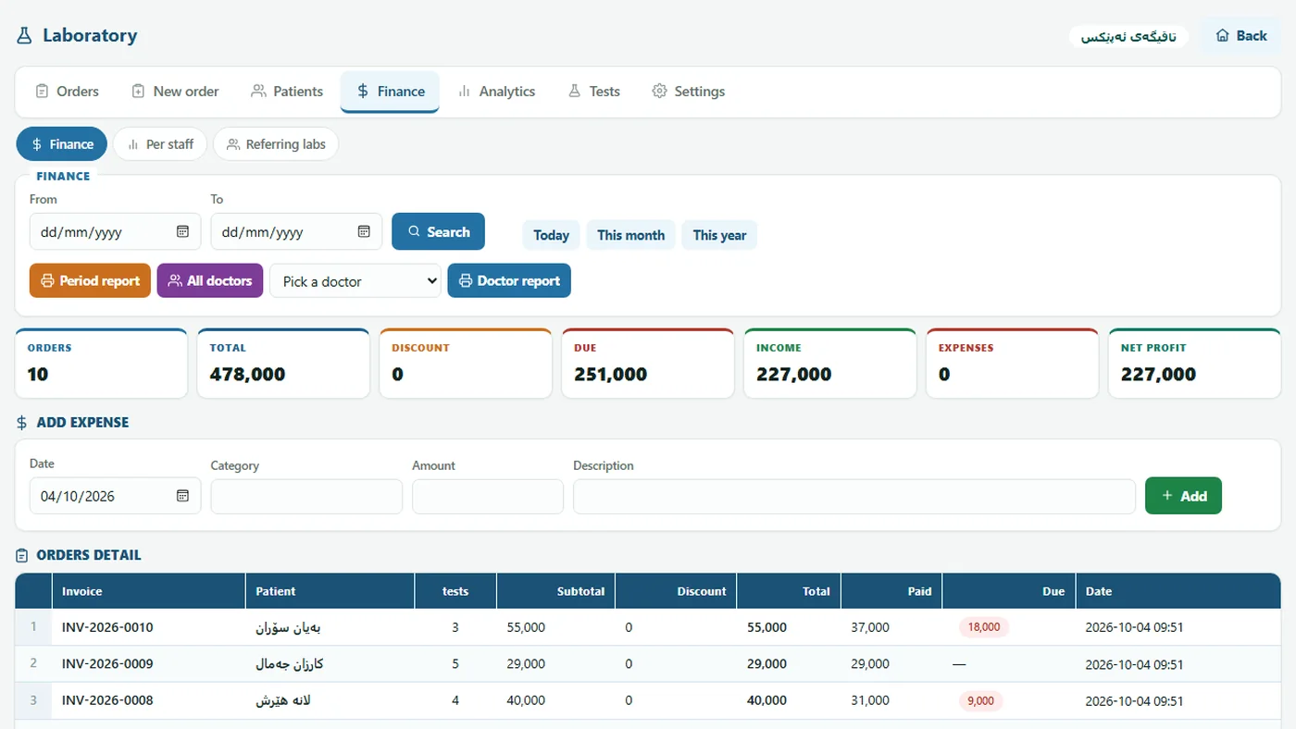Viewport: 1296px width, 729px height.
Task: Open the Finance main tab
Action: [390, 92]
